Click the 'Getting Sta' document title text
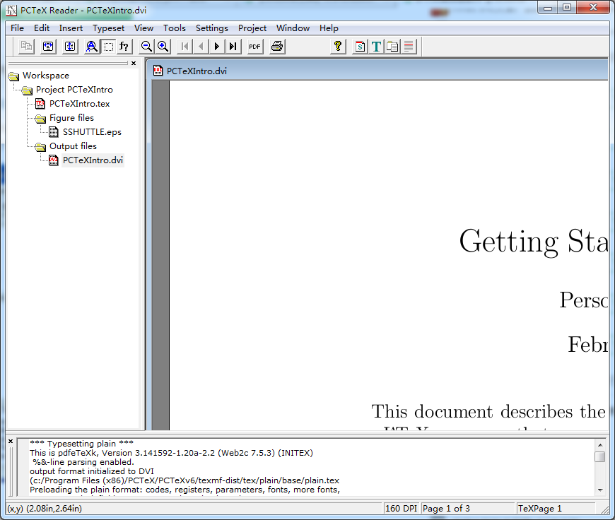 click(x=534, y=242)
